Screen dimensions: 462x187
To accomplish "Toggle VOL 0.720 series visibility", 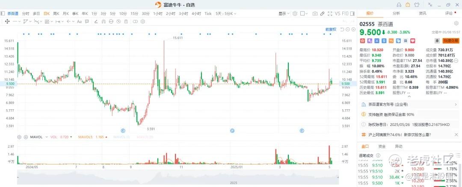I will 61,137.
